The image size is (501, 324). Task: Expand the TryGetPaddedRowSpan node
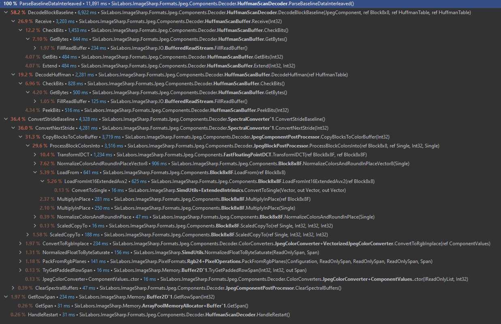[x=20, y=270]
